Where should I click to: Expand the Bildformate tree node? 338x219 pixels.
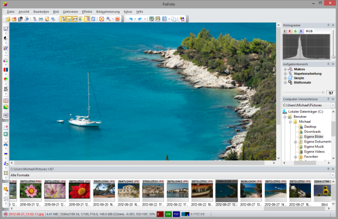pyautogui.click(x=285, y=83)
